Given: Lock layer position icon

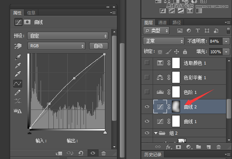Looking at the screenshot, I should tap(176, 52).
